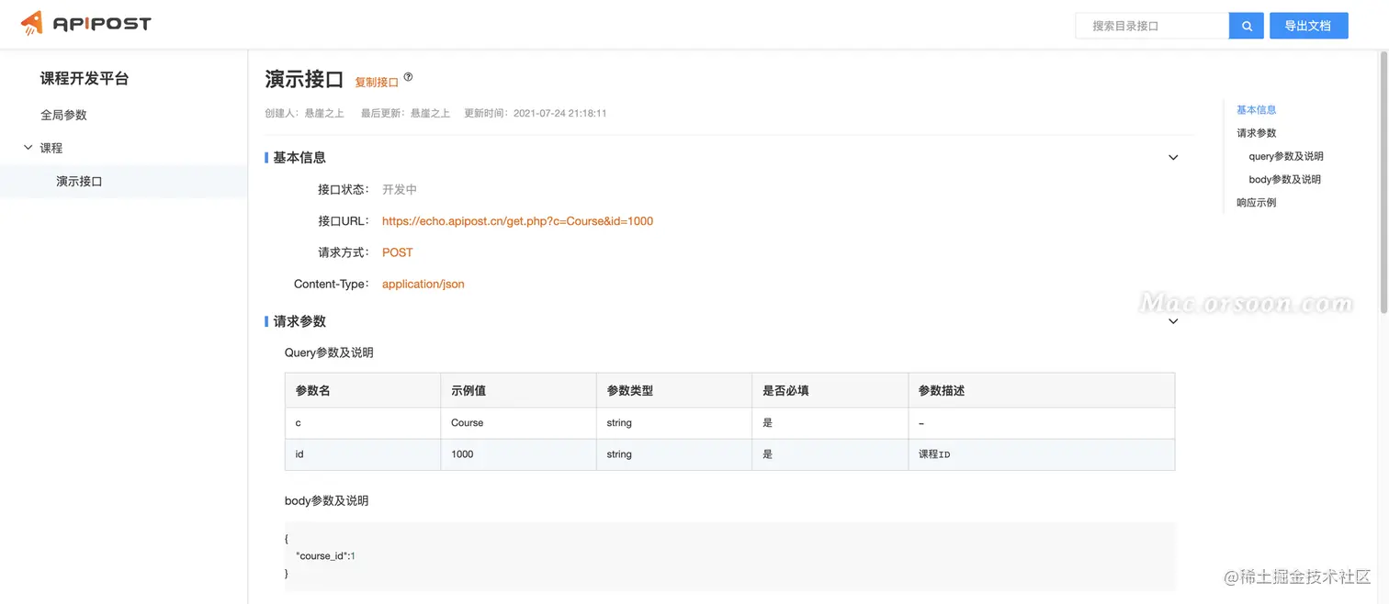This screenshot has width=1389, height=604.
Task: Click the search magnifier icon
Action: coord(1246,25)
